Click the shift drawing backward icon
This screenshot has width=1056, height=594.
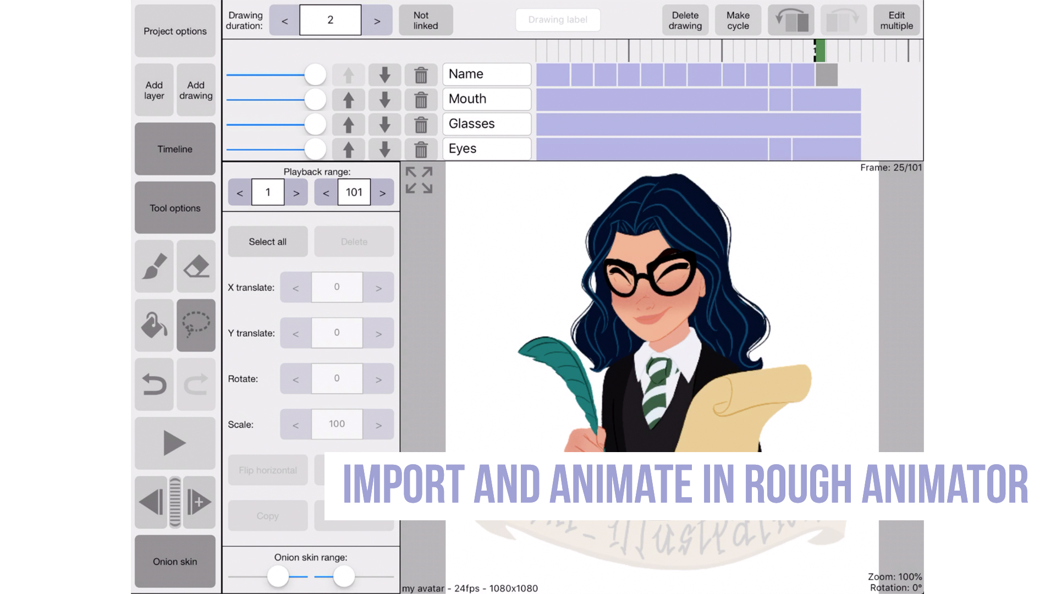[791, 20]
